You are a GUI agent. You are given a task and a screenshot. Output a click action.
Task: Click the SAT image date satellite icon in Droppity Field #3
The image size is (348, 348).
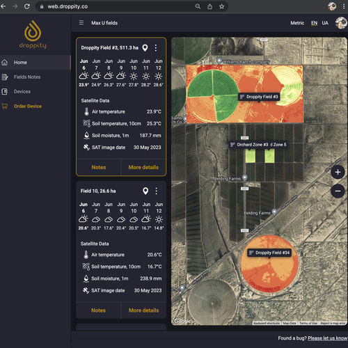pyautogui.click(x=86, y=147)
